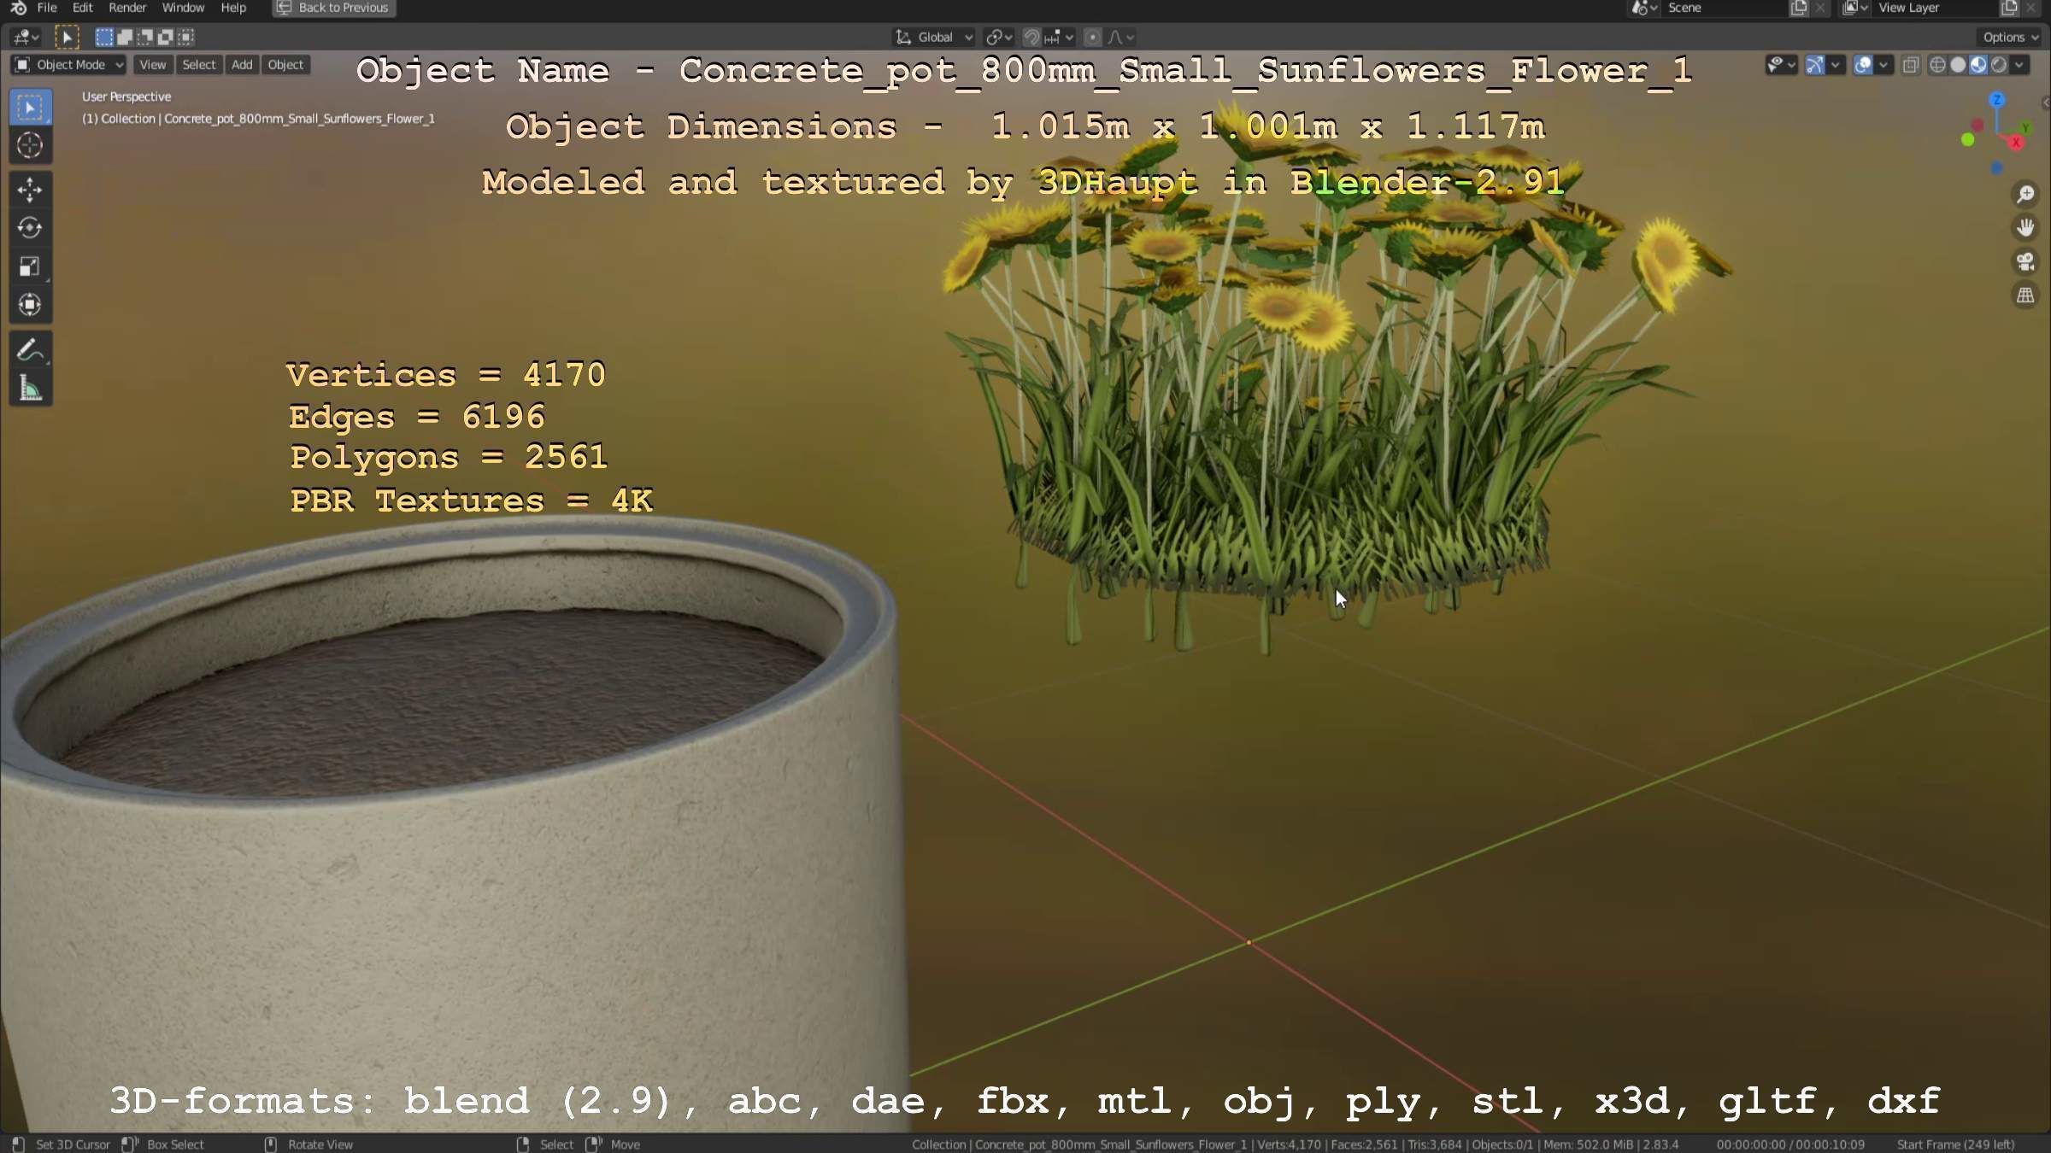Select the Select Box tool in the toolbar
The height and width of the screenshot is (1153, 2051).
click(30, 108)
